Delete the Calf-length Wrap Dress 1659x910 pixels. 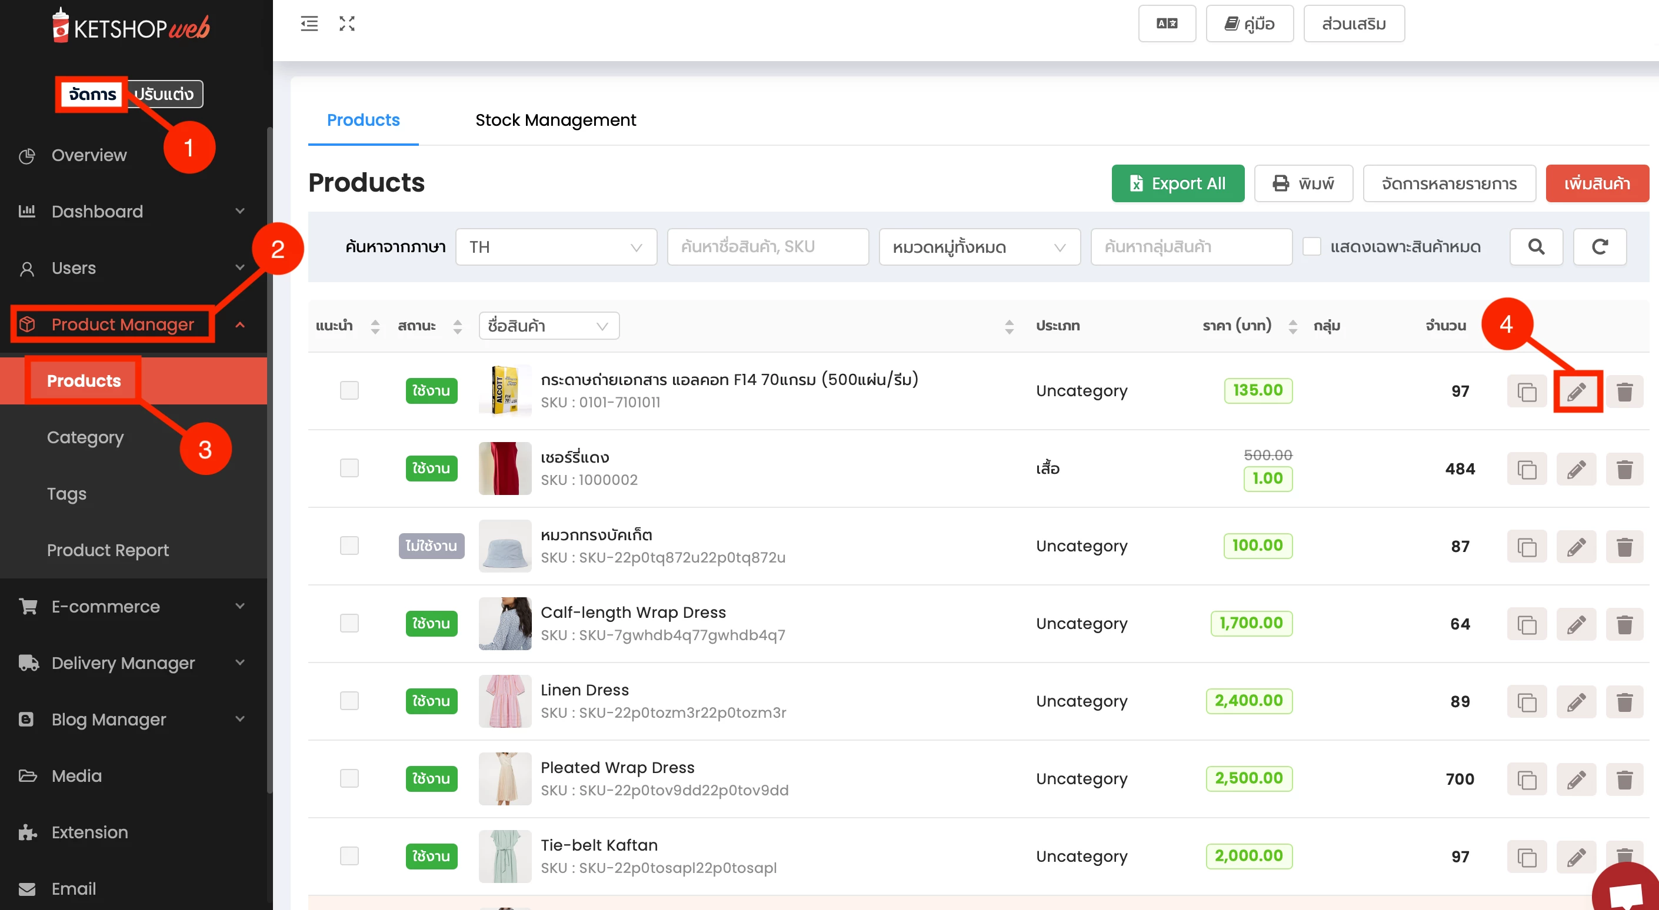click(1625, 624)
